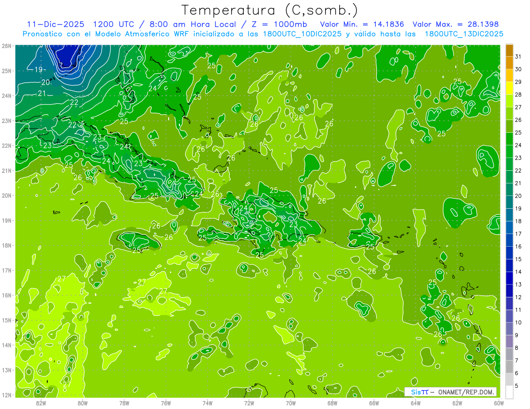Click the '74W' longitude axis label
The image size is (530, 409).
click(208, 403)
